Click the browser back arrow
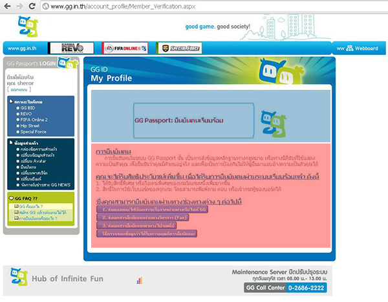The width and height of the screenshot is (388, 302). (7, 6)
